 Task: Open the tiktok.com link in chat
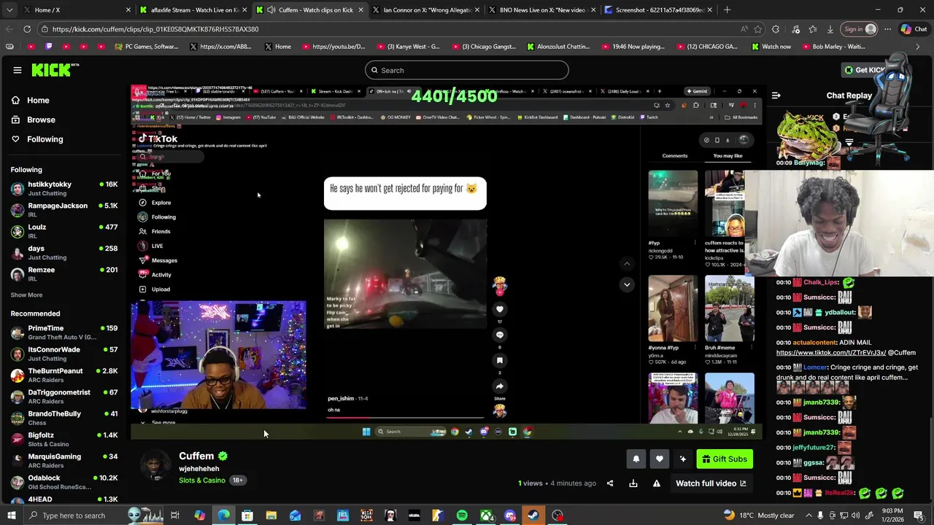[830, 353]
